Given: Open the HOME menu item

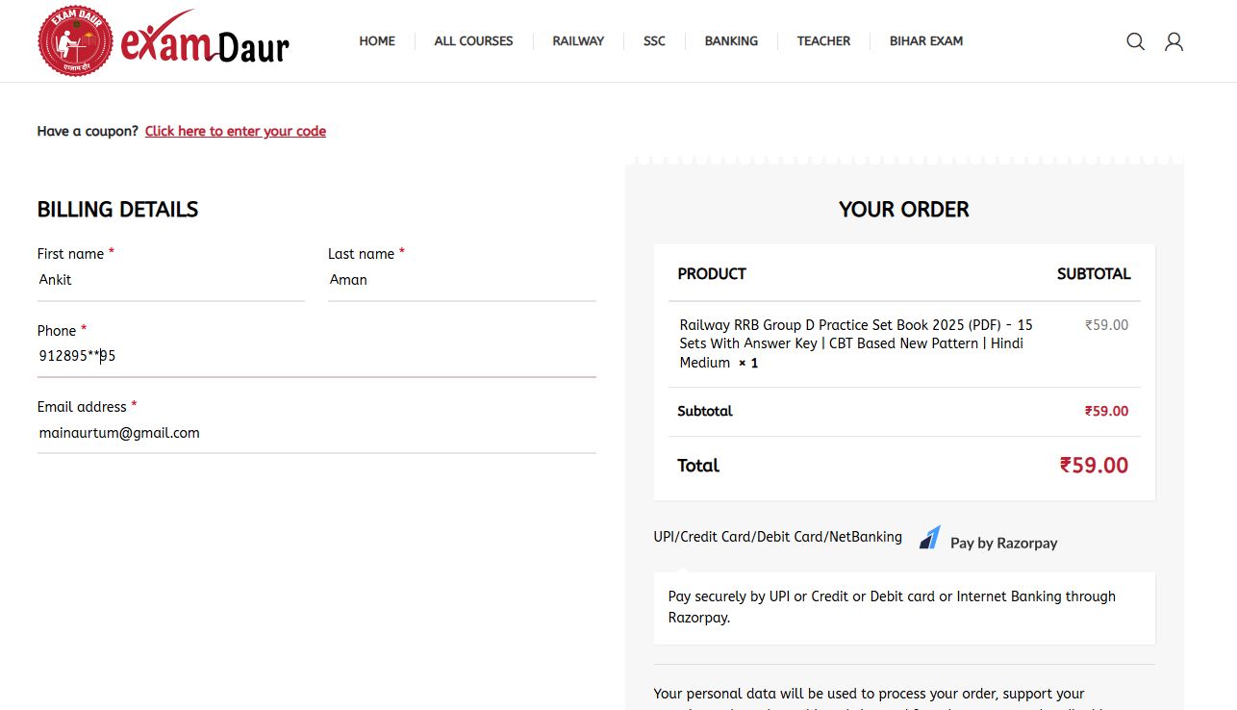Looking at the screenshot, I should click(x=377, y=41).
